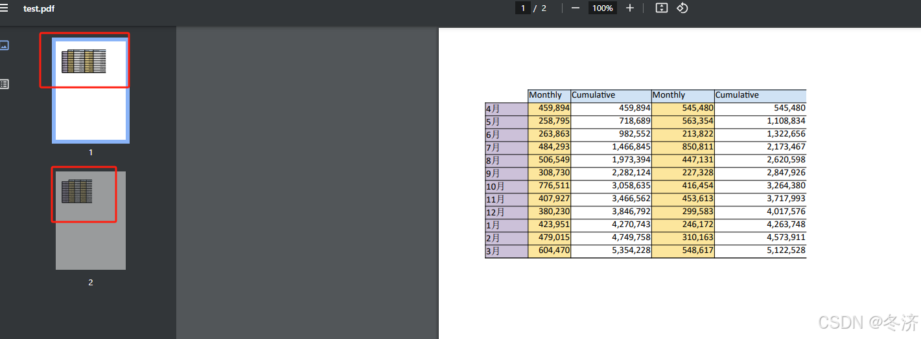Screen dimensions: 921x339
Task: Select the 2月 row label
Action: pyautogui.click(x=493, y=238)
